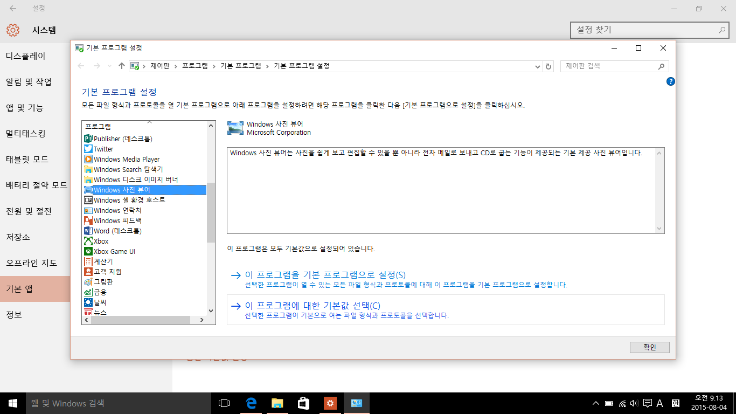Open the recent locations dropdown arrow
This screenshot has width=736, height=414.
[110, 66]
